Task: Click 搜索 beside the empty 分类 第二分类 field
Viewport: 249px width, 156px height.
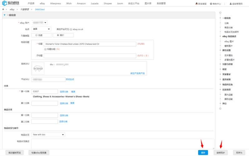Action: click(x=72, y=103)
